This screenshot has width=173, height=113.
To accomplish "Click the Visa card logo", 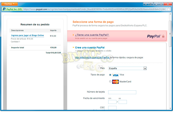I will [115, 75].
